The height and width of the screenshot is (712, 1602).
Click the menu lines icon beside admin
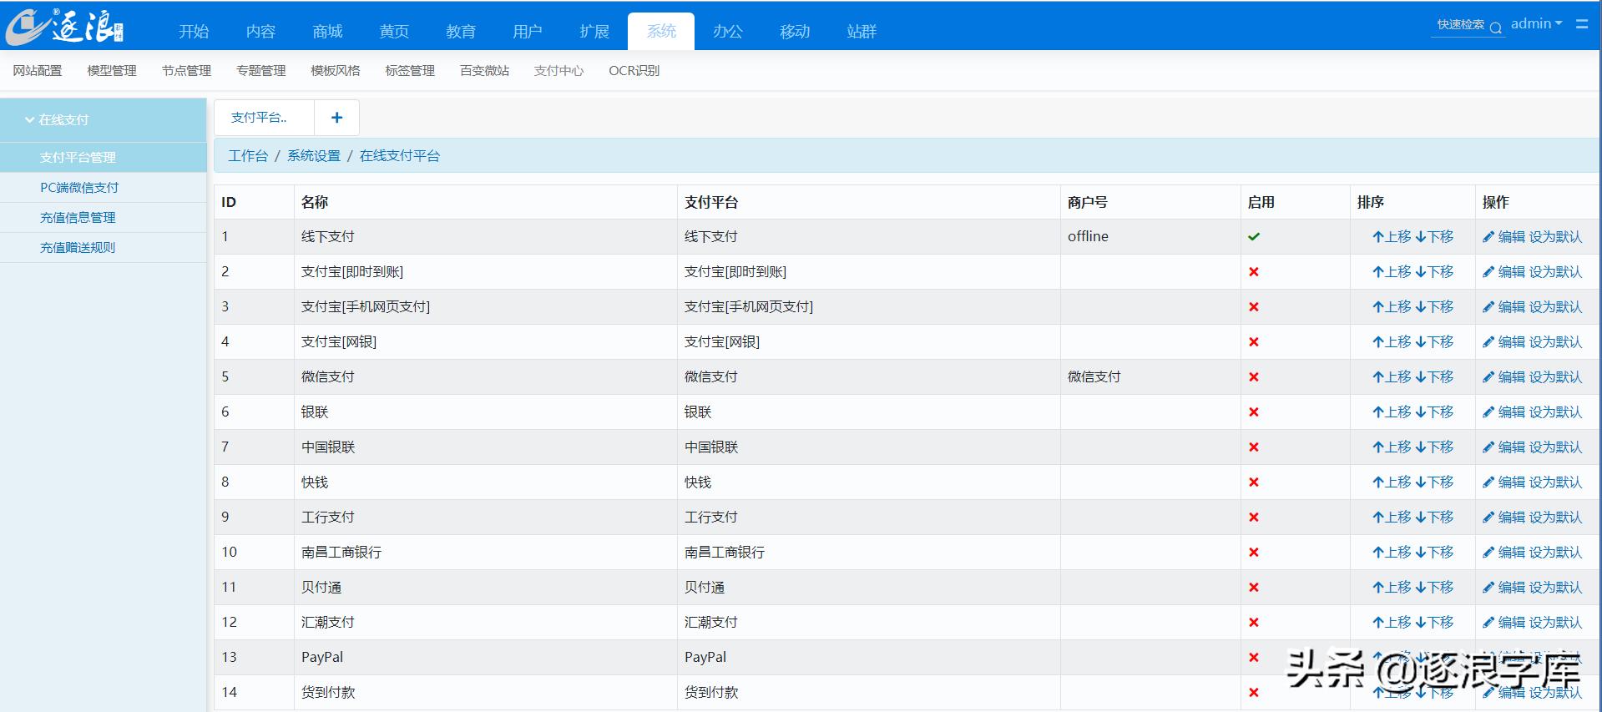(x=1582, y=24)
